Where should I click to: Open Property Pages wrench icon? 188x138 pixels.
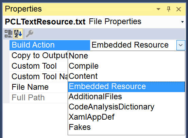pos(30,34)
